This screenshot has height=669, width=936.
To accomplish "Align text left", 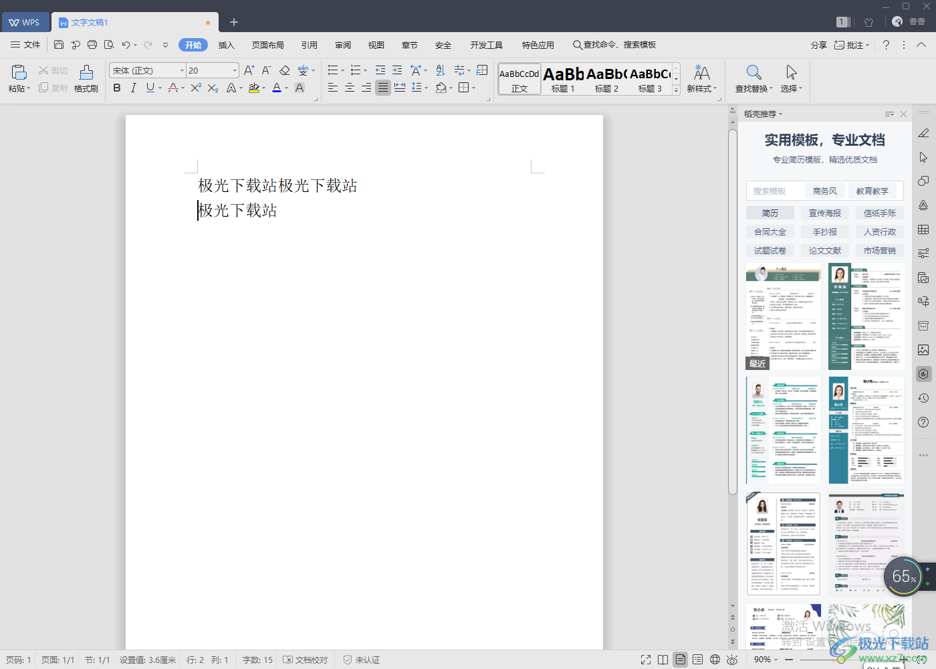I will (x=333, y=88).
